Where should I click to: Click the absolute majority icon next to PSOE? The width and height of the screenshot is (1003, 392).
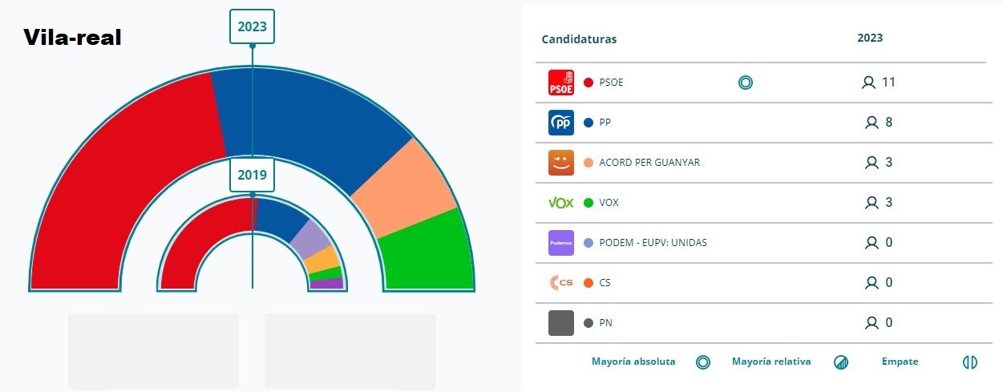click(746, 83)
